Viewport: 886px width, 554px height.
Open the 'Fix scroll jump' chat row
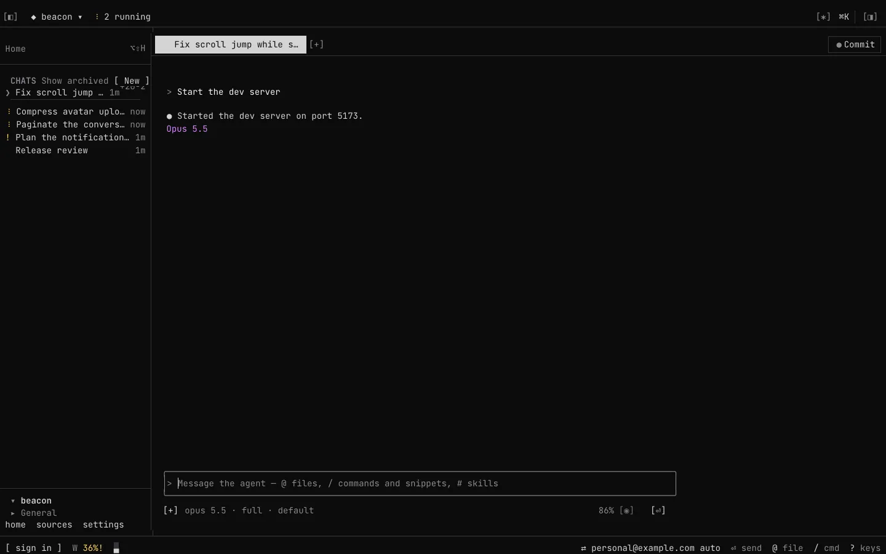tap(75, 93)
